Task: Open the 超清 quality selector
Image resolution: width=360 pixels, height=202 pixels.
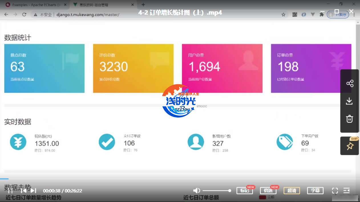Action: click(292, 191)
